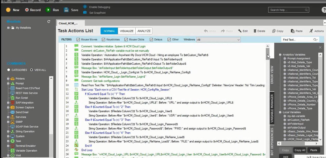Open the Cloud_HCM task tab
The height and width of the screenshot is (158, 326).
[68, 23]
